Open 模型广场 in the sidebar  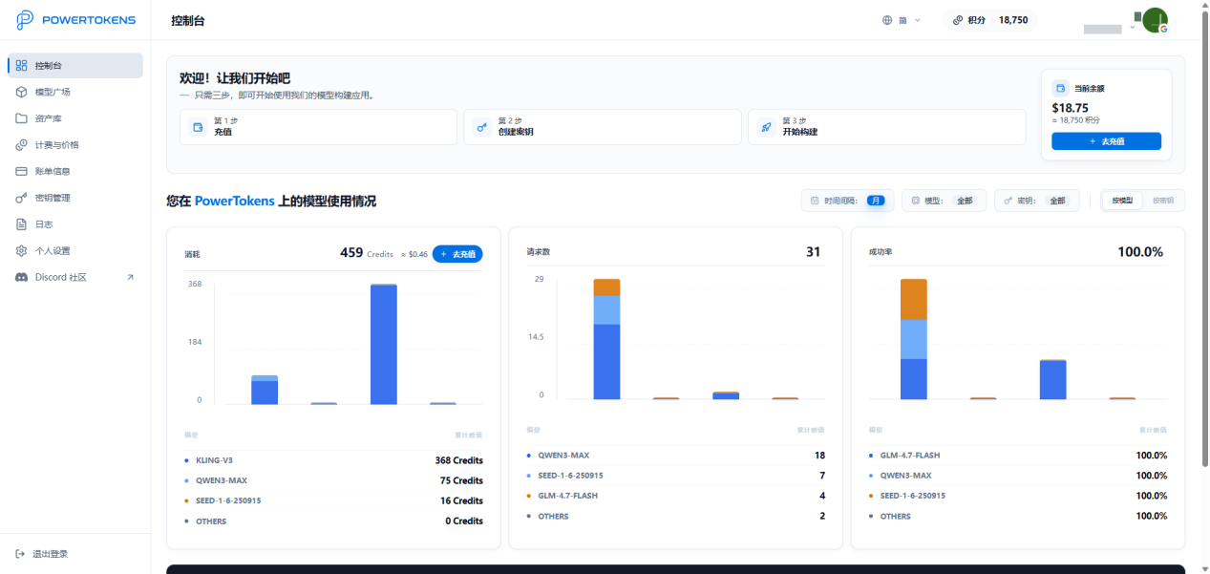[75, 92]
